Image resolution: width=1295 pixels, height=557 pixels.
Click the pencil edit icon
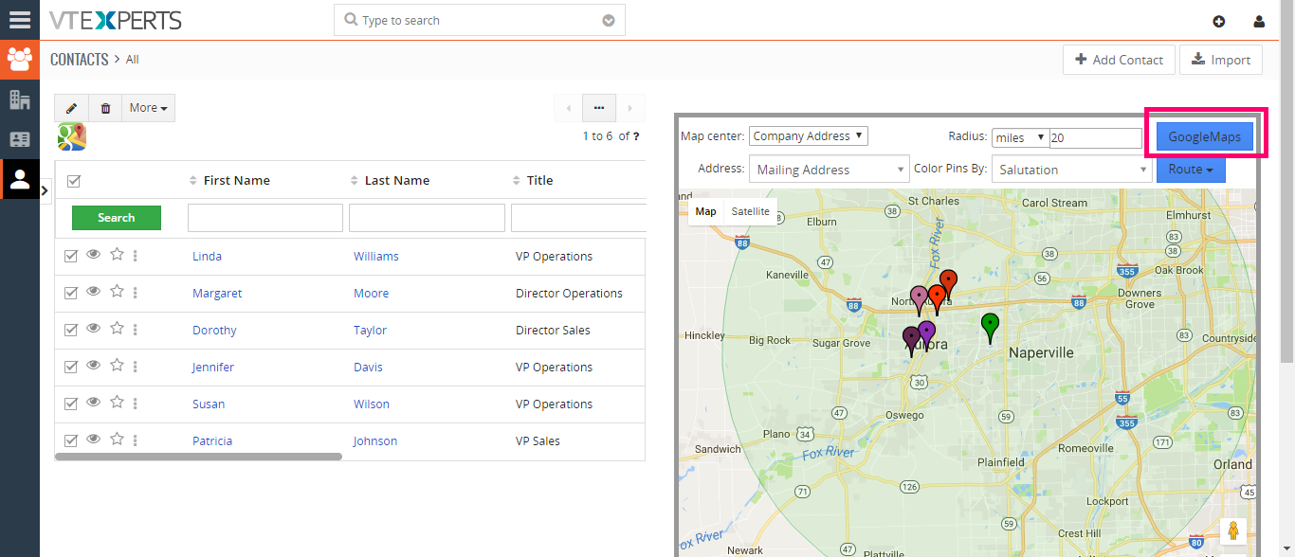tap(71, 108)
